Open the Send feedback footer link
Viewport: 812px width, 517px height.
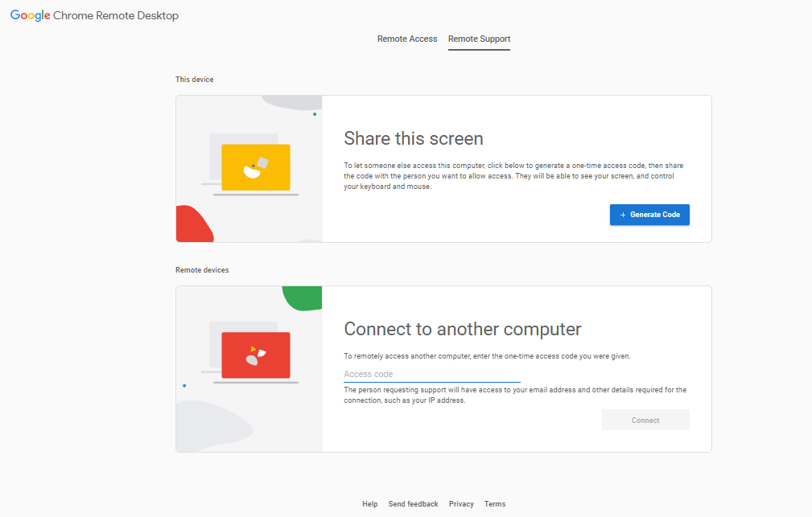(x=413, y=504)
